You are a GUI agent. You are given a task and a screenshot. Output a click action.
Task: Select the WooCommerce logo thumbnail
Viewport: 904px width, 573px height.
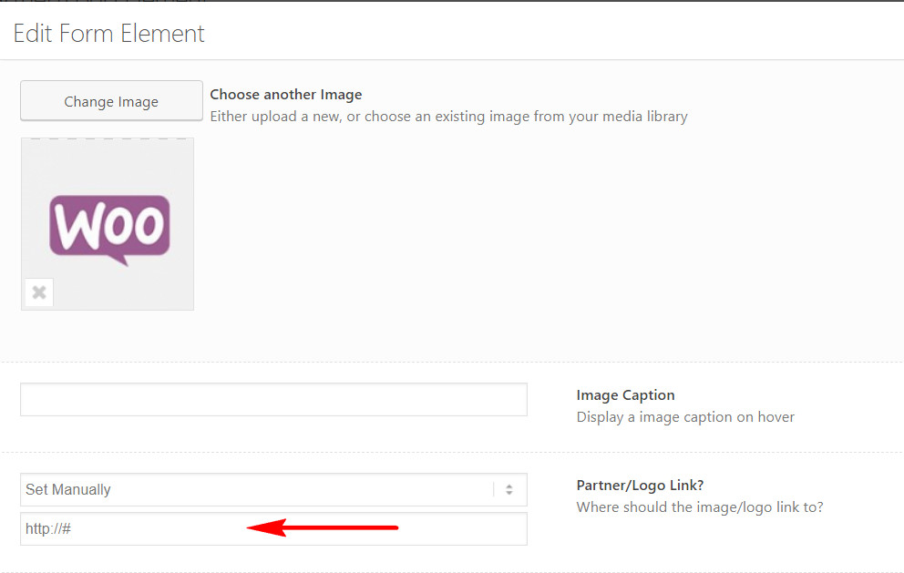(x=108, y=224)
